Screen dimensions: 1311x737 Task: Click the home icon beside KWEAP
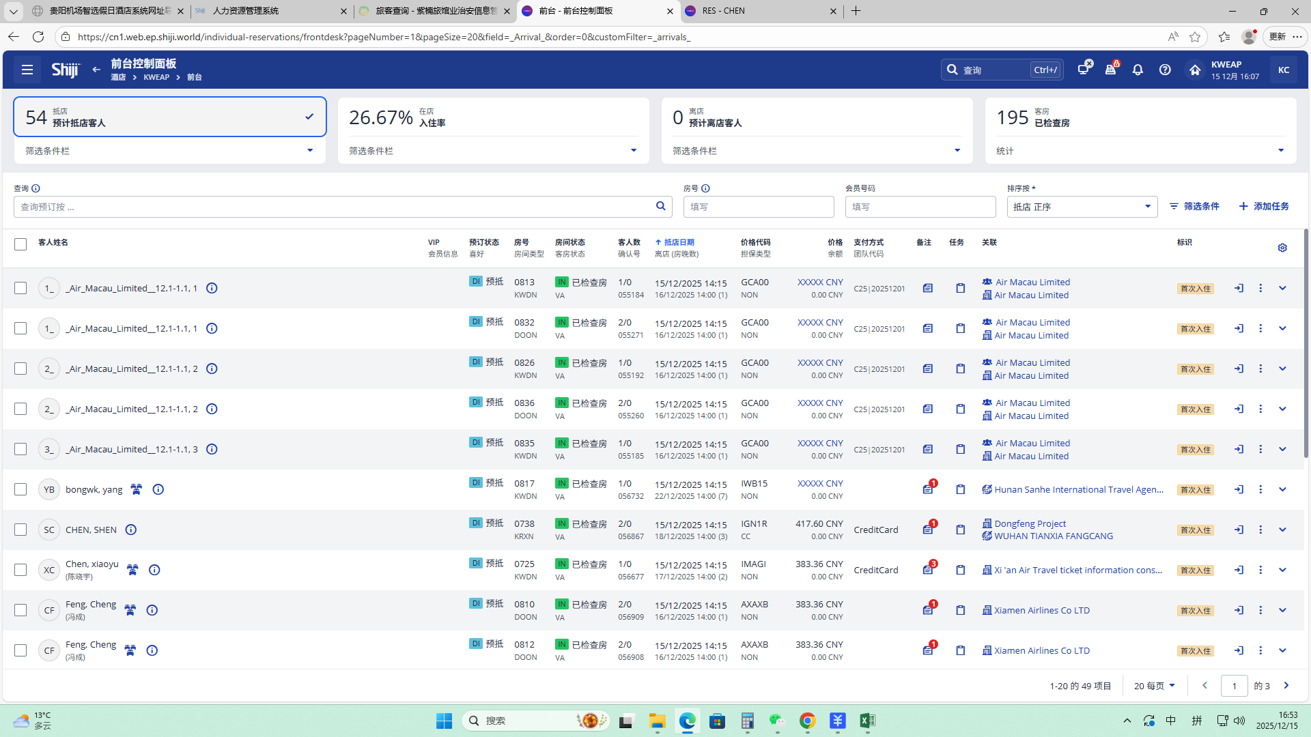[1194, 70]
